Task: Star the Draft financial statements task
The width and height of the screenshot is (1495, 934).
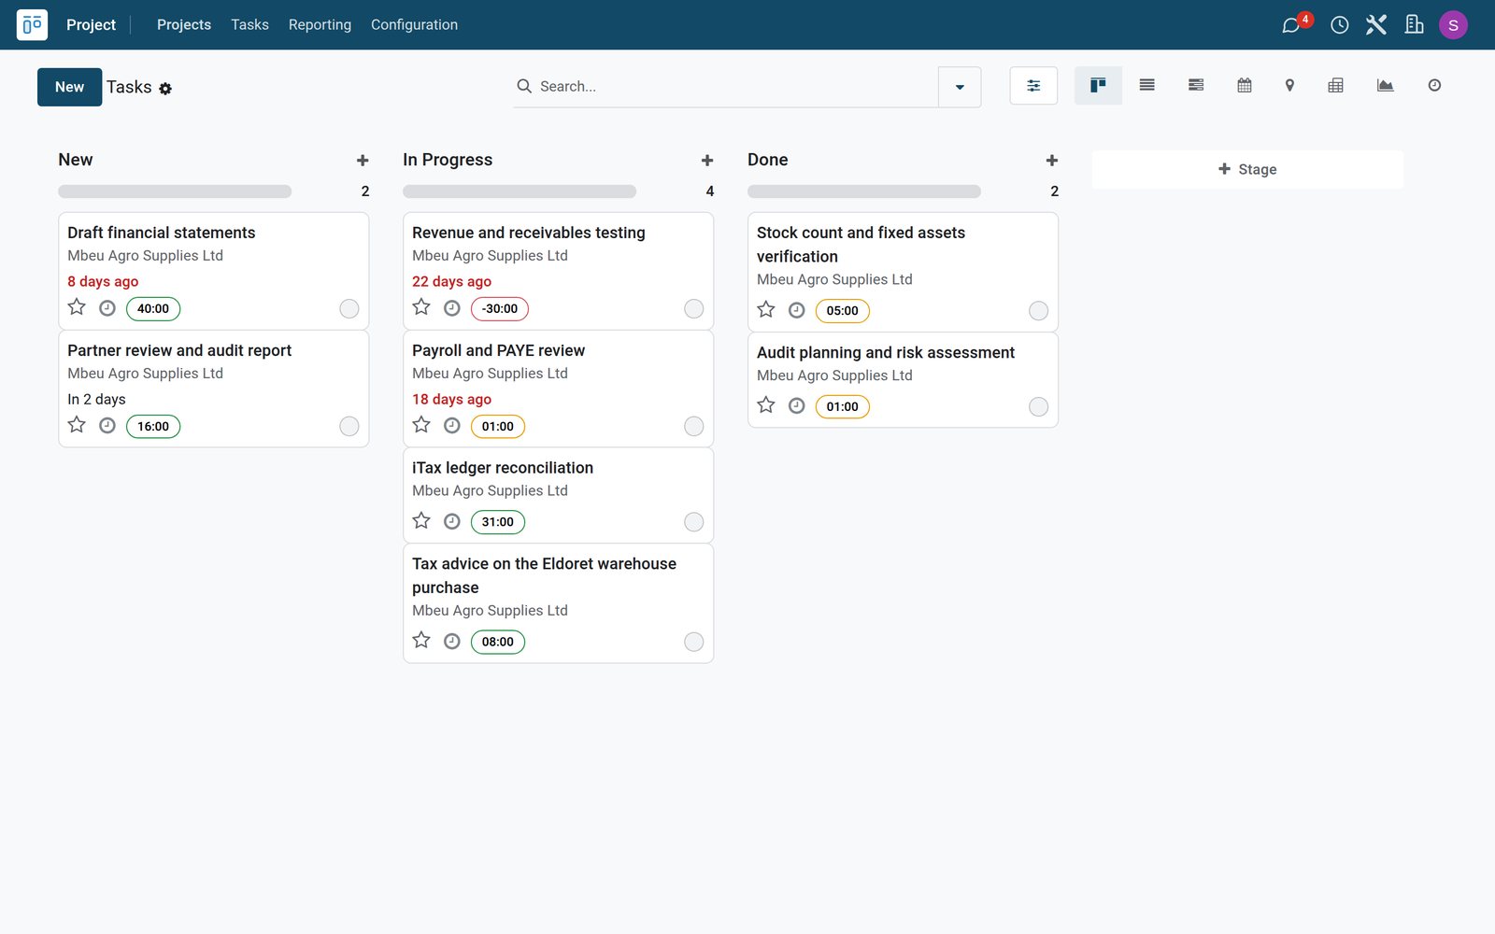Action: pos(77,307)
